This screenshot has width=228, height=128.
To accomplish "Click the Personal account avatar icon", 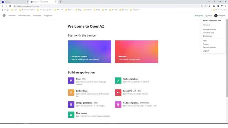I will click(216, 16).
